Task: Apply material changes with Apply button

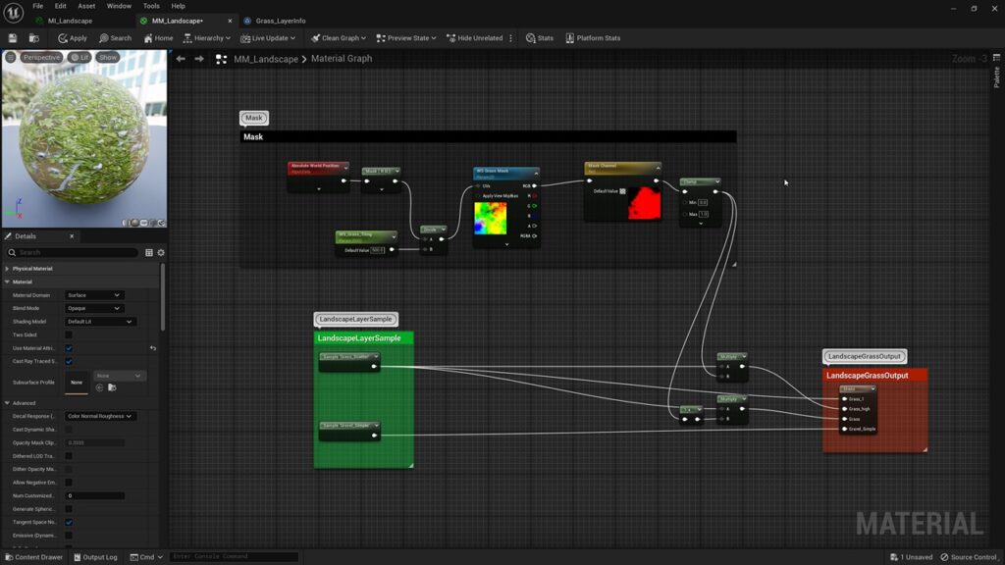Action: pos(73,38)
